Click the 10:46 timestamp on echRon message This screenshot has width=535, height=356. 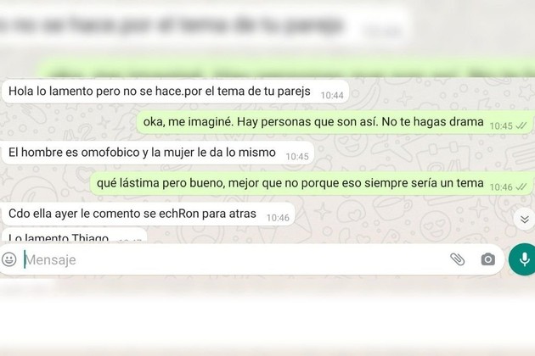click(x=278, y=218)
